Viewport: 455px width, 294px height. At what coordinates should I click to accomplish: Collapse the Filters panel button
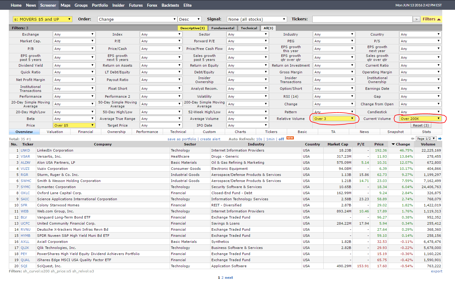(x=431, y=19)
